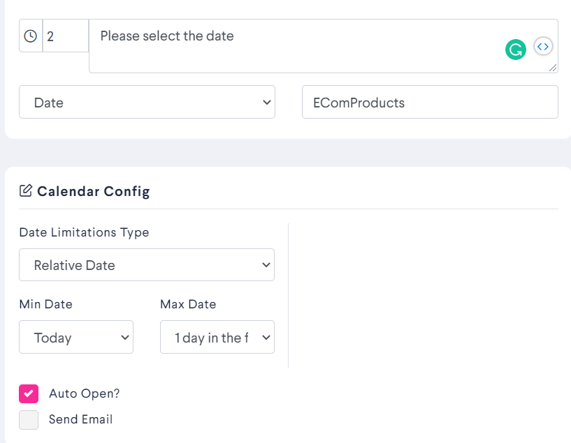This screenshot has width=571, height=443.
Task: Click the Date dropdown chevron arrow
Action: (266, 103)
